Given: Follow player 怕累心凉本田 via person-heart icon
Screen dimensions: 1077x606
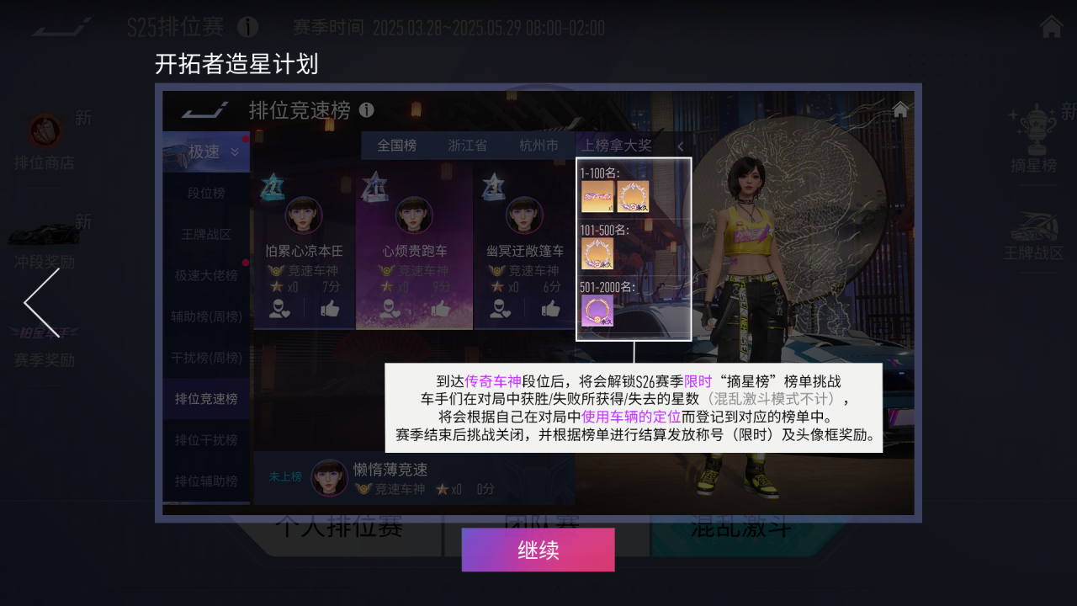Looking at the screenshot, I should click(279, 309).
